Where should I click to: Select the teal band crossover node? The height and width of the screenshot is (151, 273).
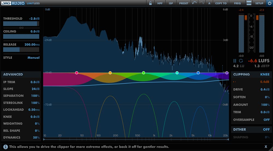point(177,73)
